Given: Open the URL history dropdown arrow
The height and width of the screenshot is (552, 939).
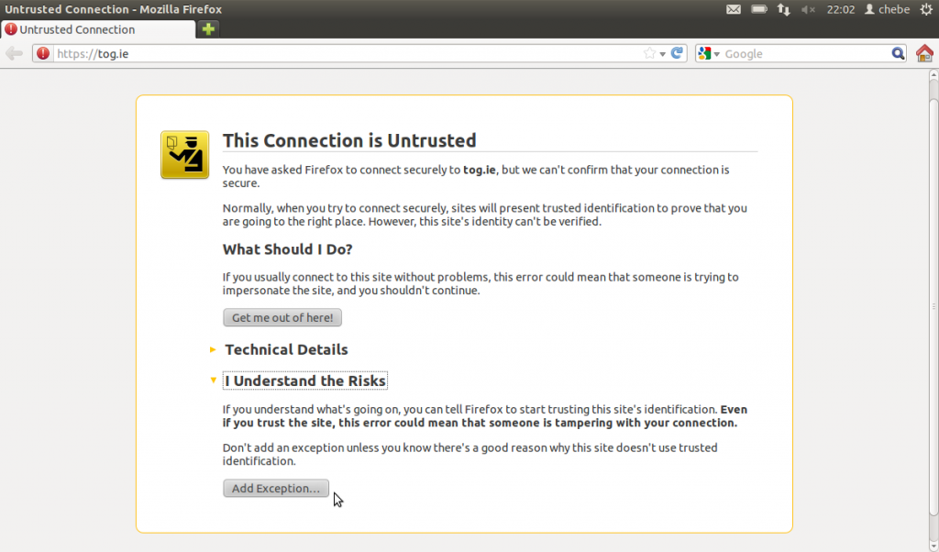Looking at the screenshot, I should click(662, 54).
